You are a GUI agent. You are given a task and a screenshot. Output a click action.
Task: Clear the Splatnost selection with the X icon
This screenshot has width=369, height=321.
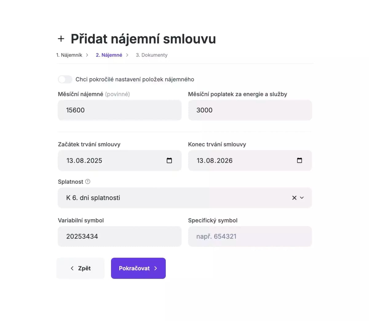294,198
